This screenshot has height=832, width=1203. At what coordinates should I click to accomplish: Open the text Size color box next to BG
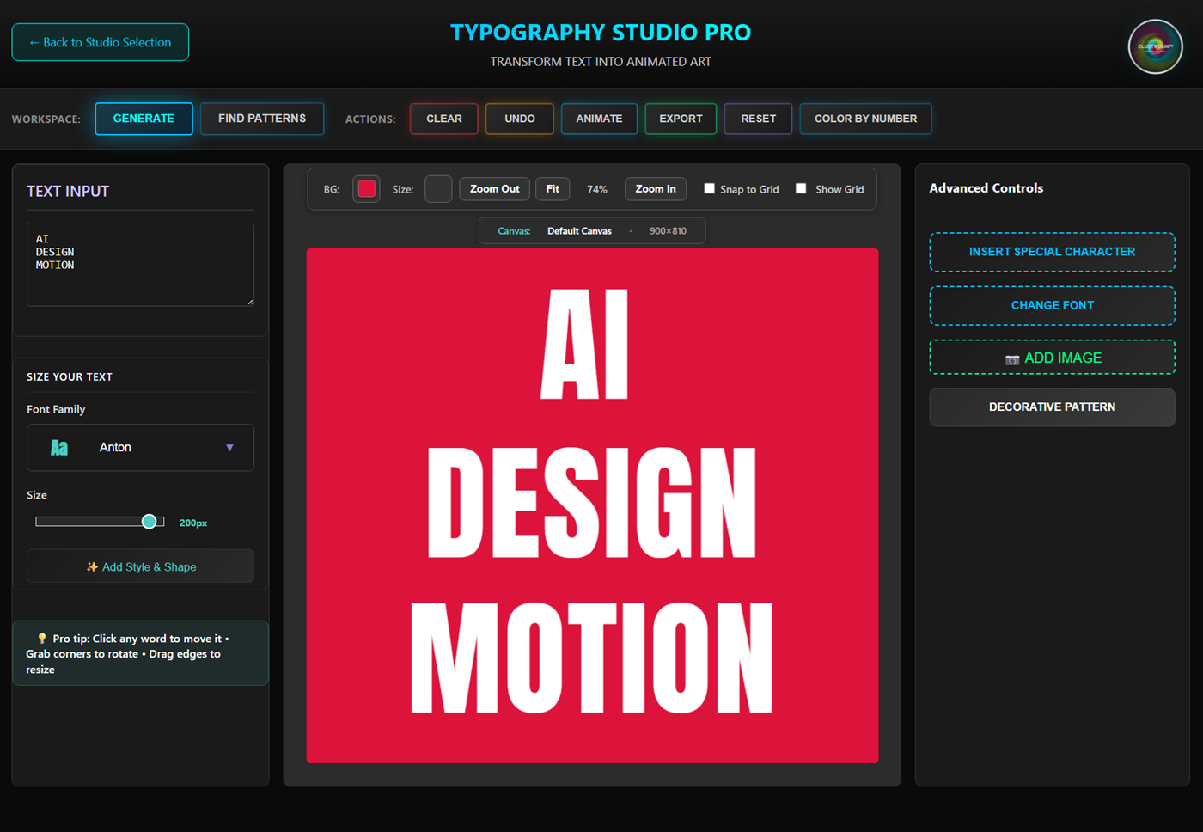coord(438,188)
